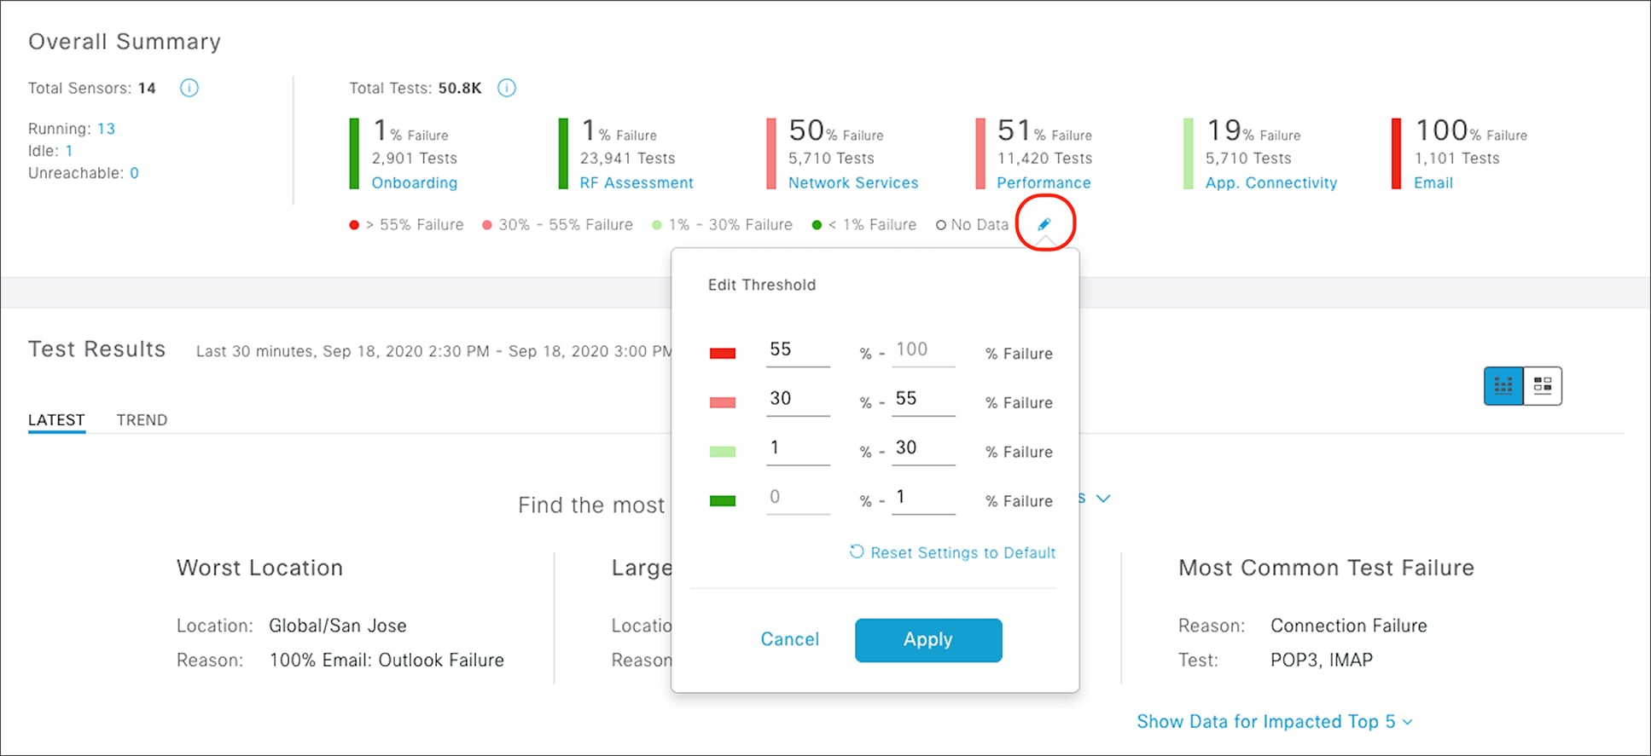Edit the pink threshold lower value 30

click(x=798, y=399)
